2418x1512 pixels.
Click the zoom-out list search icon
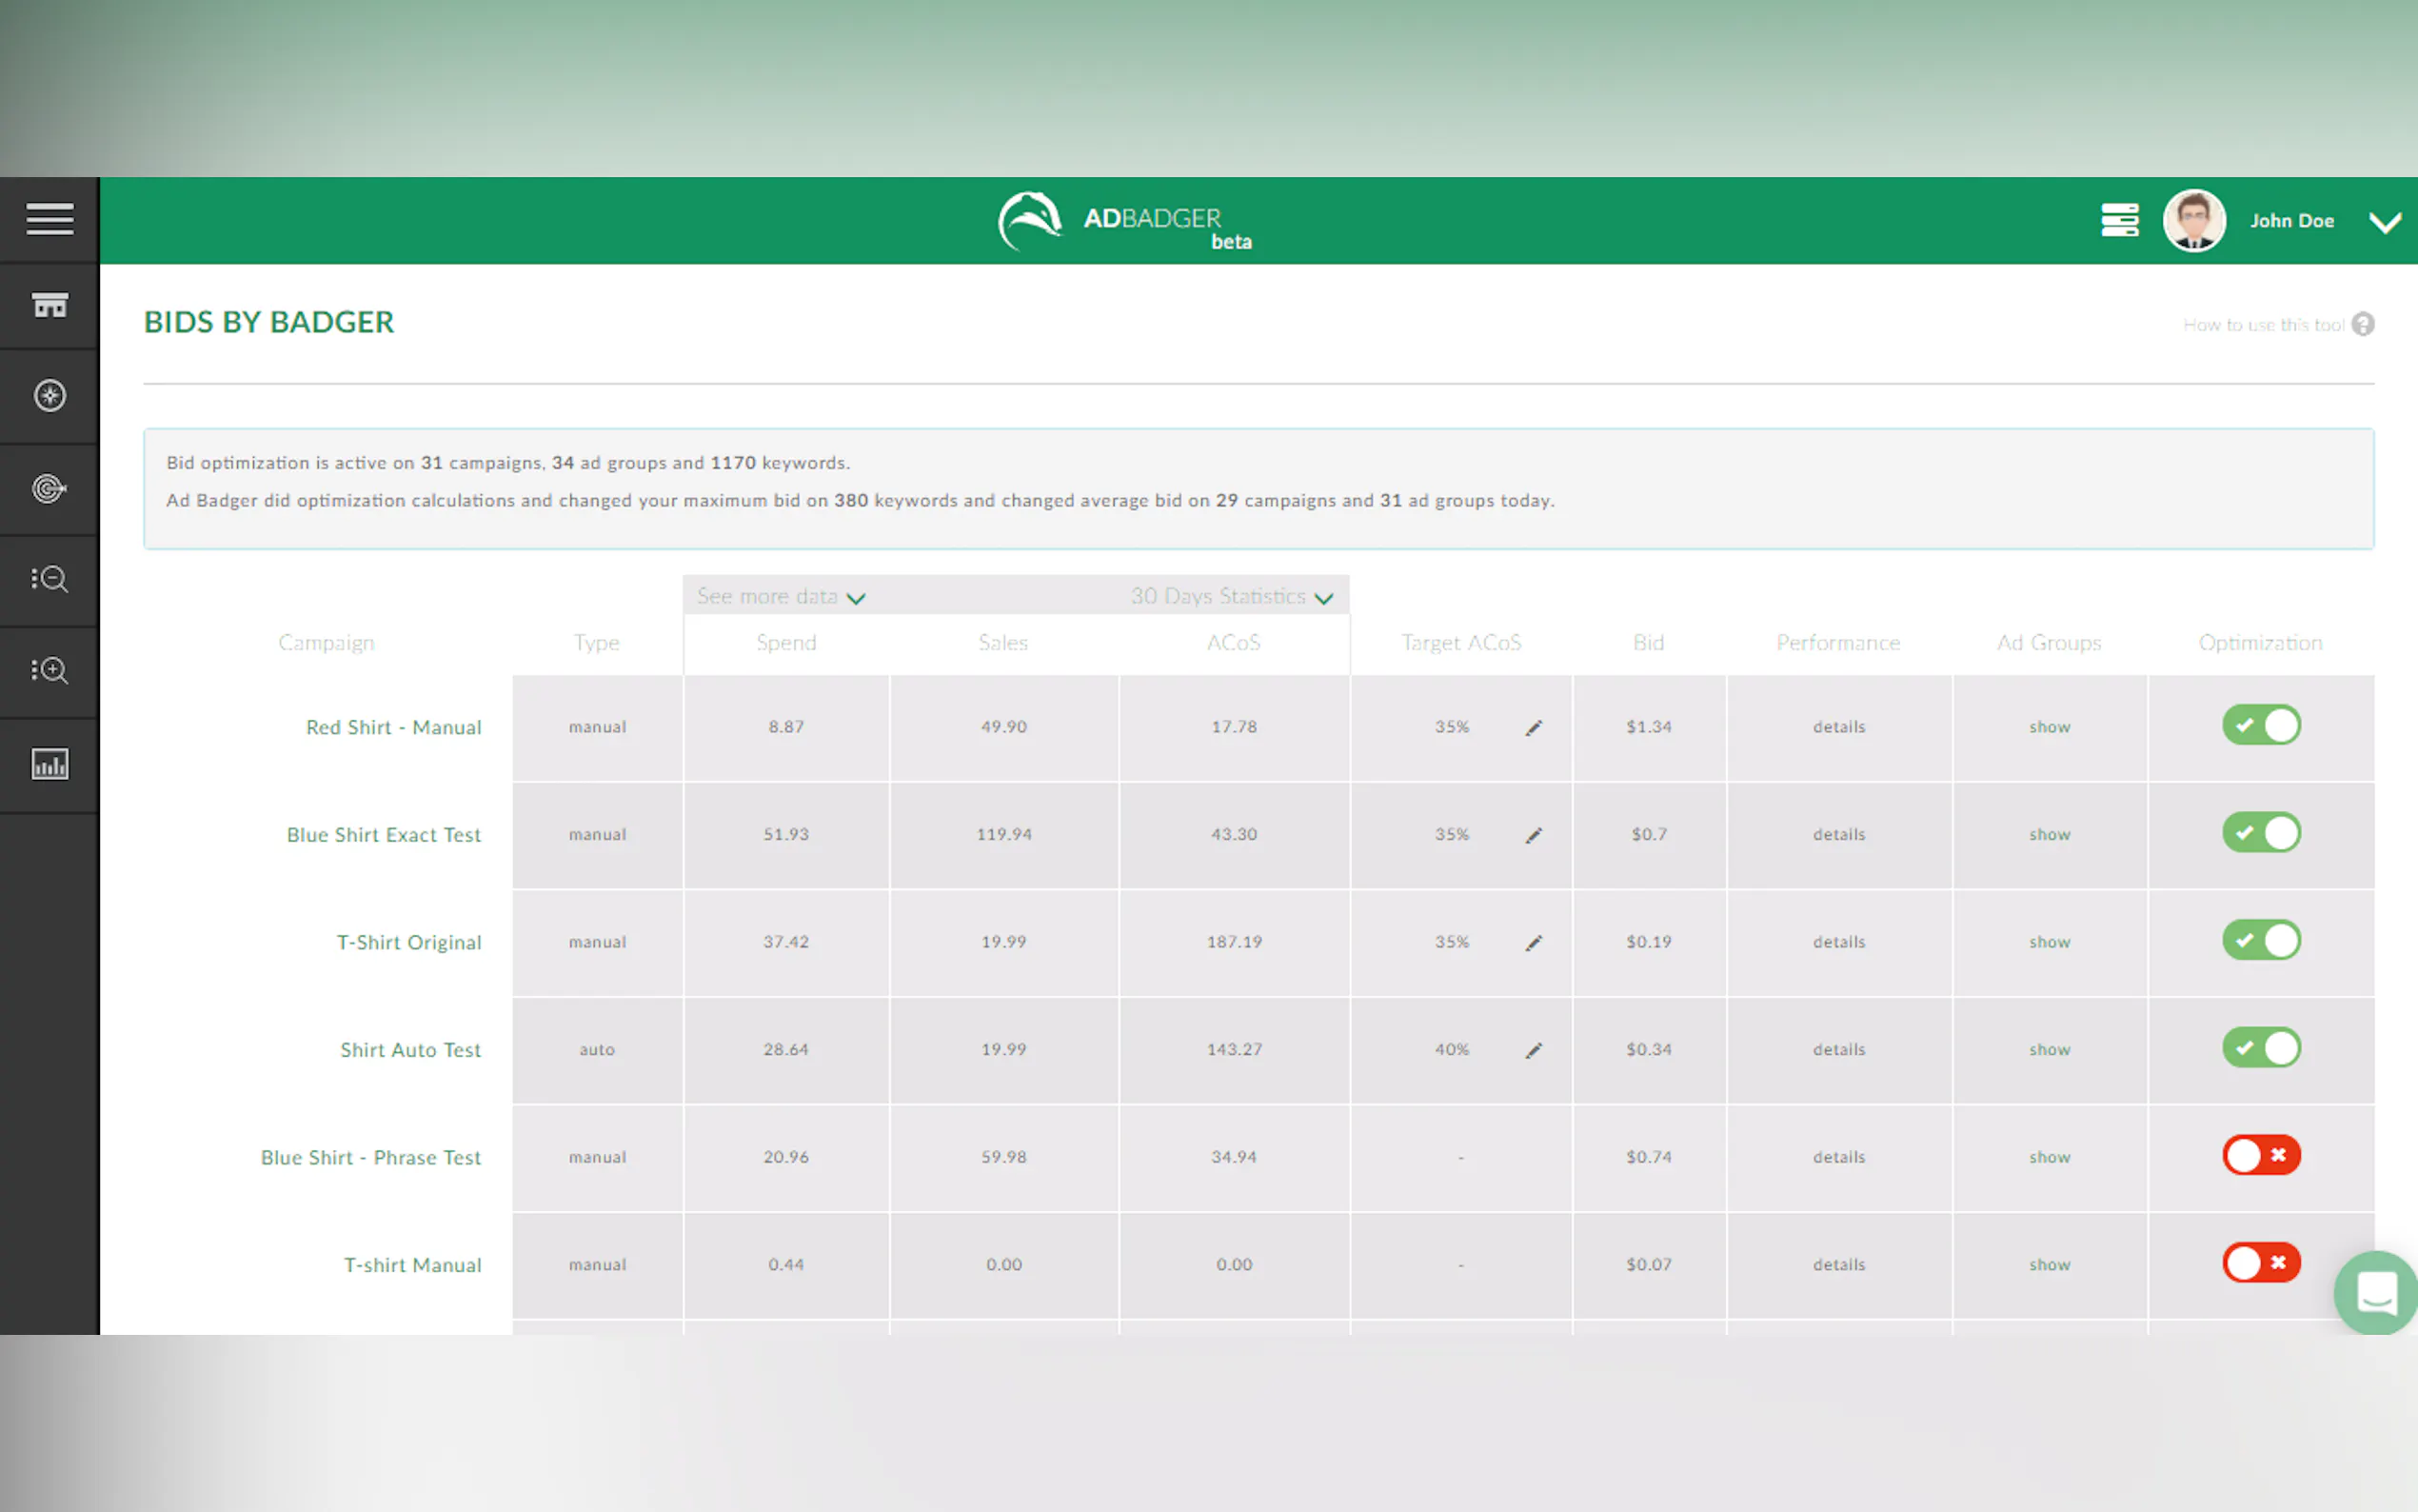tap(49, 579)
